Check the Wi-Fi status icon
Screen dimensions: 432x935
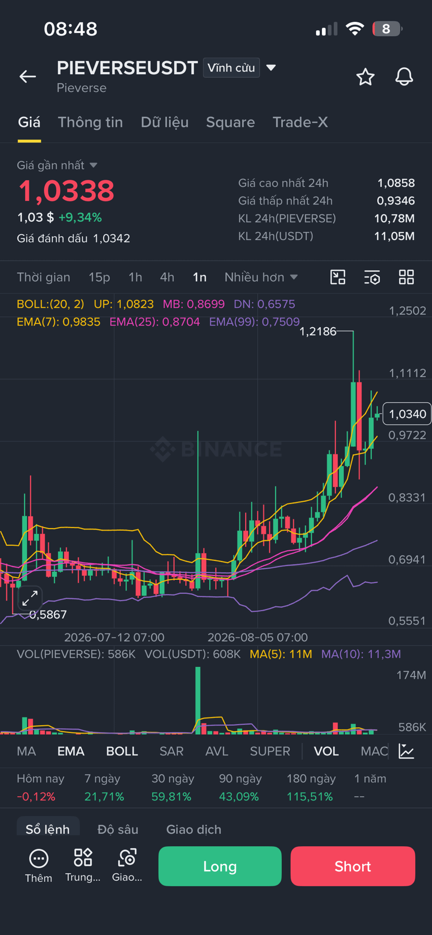(x=355, y=29)
